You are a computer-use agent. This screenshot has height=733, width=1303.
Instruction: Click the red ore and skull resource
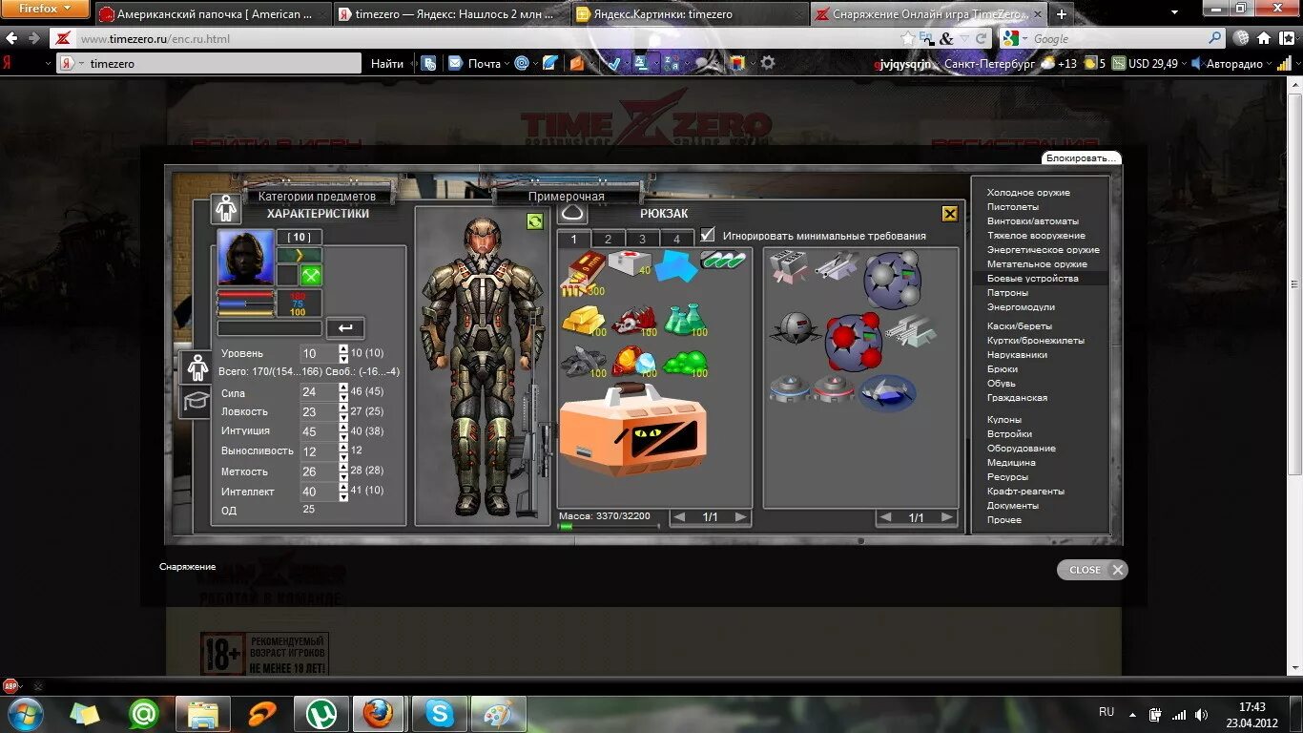(x=634, y=321)
